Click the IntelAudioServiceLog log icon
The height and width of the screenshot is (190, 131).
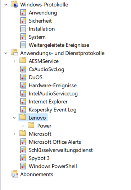(23, 93)
